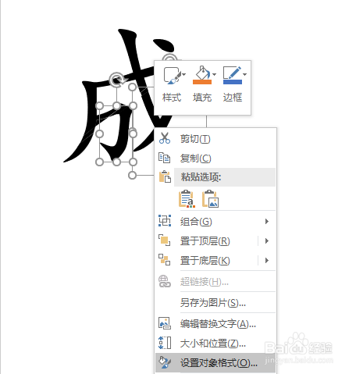Open the 样式 dropdown arrow
Image resolution: width=356 pixels, height=374 pixels.
[184, 75]
